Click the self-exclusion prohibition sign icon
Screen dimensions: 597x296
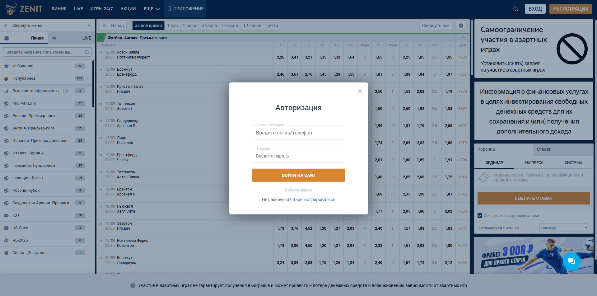pyautogui.click(x=572, y=49)
